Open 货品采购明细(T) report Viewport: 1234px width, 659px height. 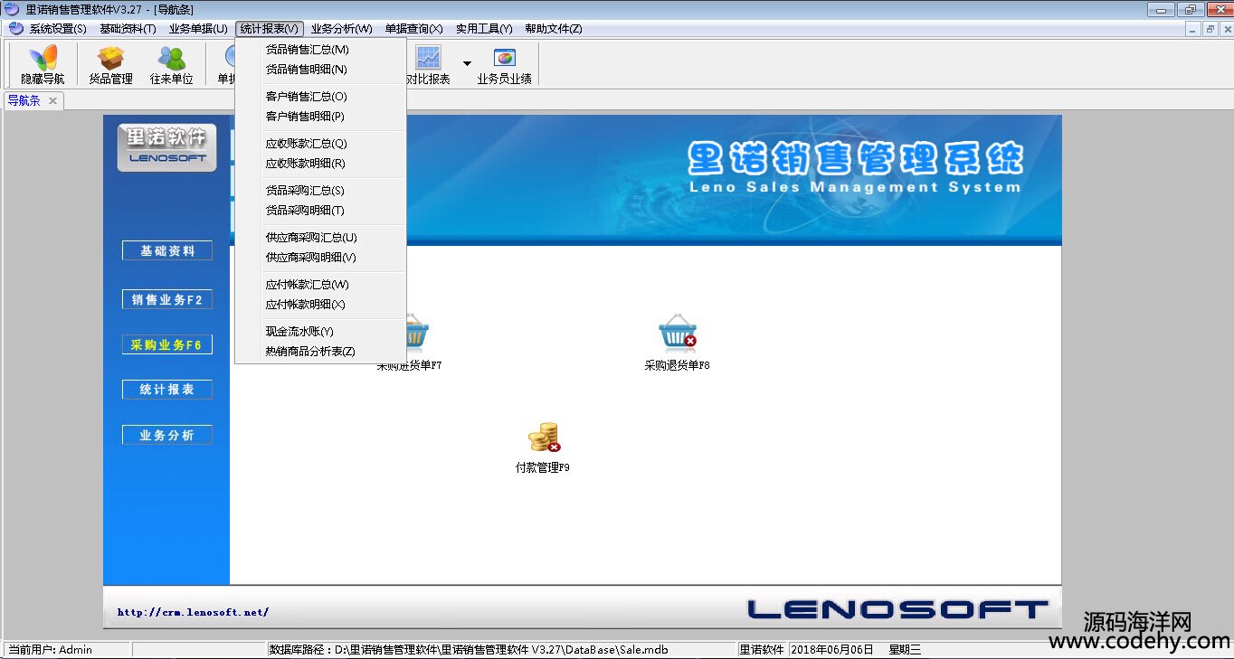320,211
